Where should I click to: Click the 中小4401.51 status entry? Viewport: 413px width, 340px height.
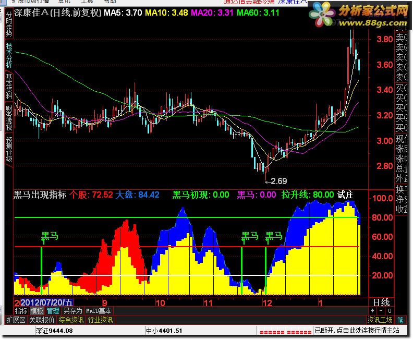(164, 331)
